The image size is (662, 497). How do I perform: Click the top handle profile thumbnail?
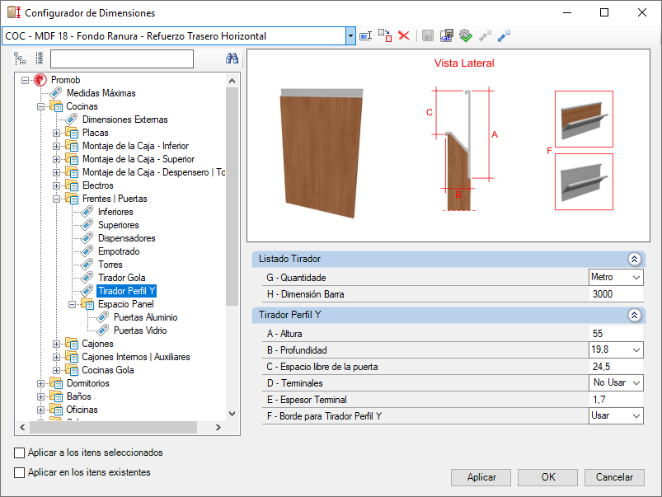(x=584, y=120)
